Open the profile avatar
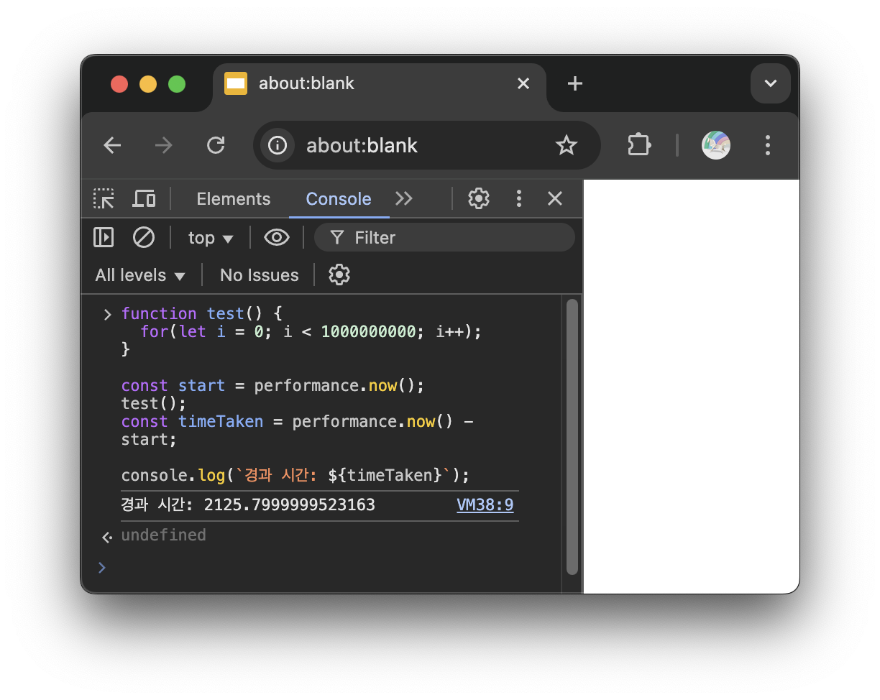 click(716, 146)
